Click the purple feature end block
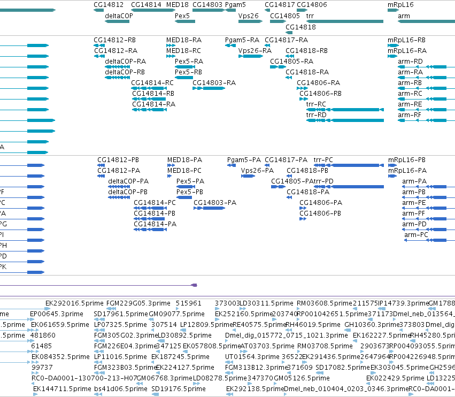 195,285
